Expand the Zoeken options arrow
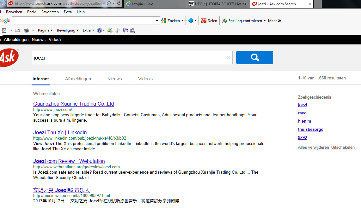Viewport: 361px width, 208px height. pyautogui.click(x=183, y=21)
